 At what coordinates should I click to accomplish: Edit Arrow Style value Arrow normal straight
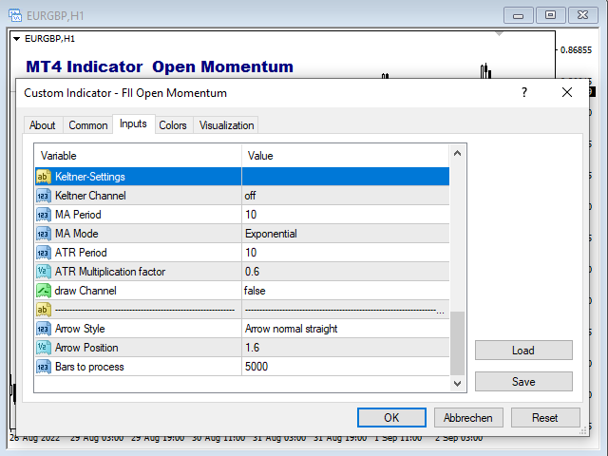click(x=345, y=329)
